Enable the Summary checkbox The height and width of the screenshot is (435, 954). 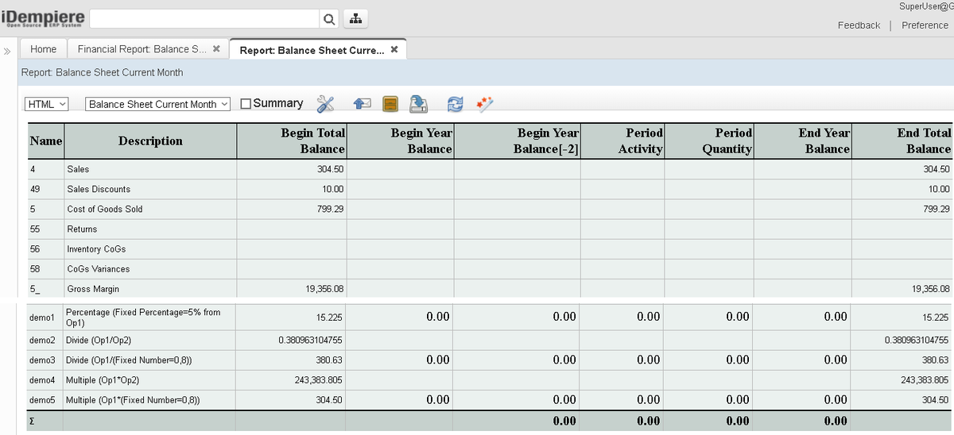pyautogui.click(x=246, y=104)
